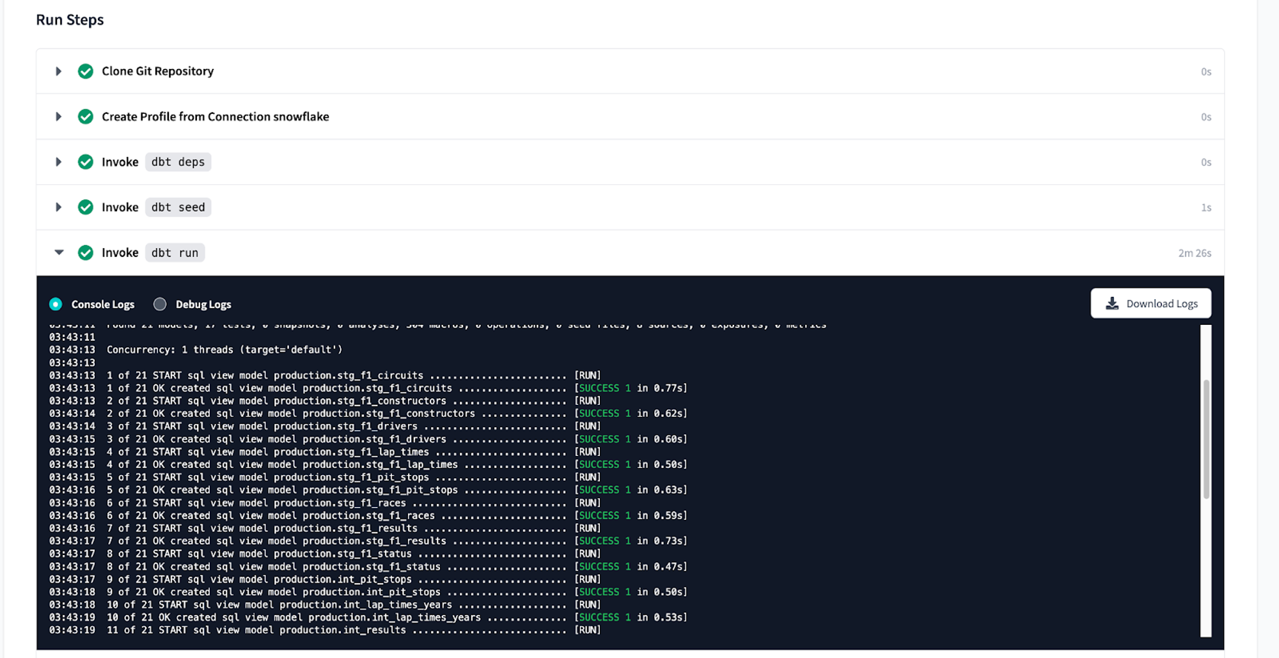The height and width of the screenshot is (658, 1279).
Task: Expand the Create Profile from Connection step
Action: [x=58, y=116]
